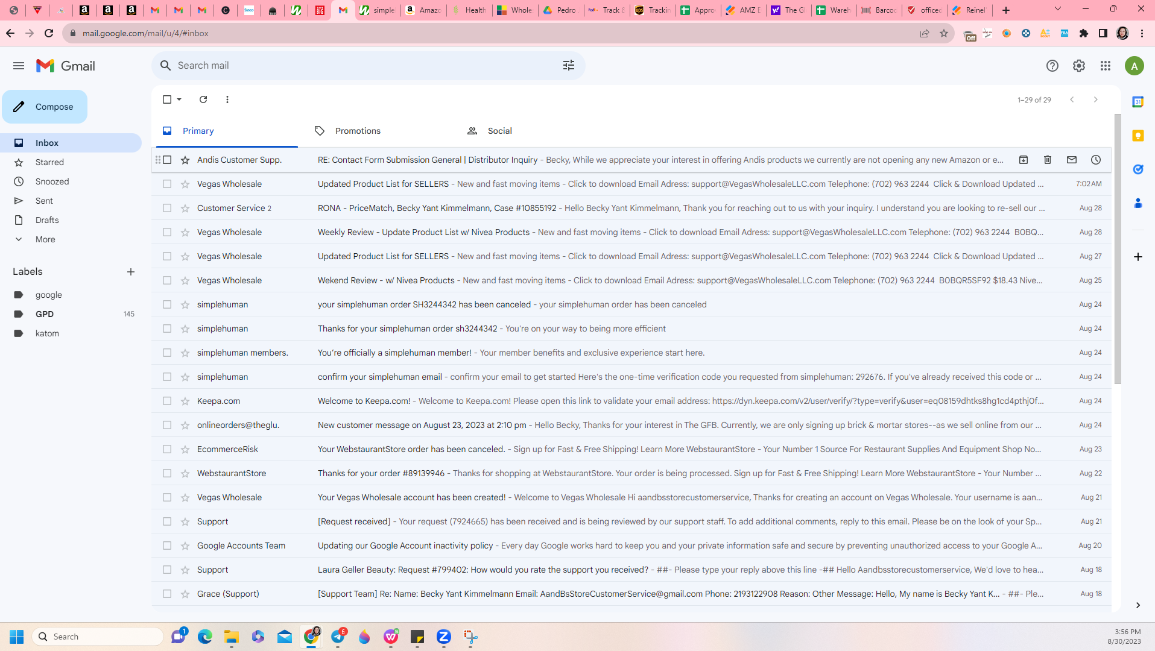Open the Drafts folder
Screen dimensions: 1155x651
(47, 220)
